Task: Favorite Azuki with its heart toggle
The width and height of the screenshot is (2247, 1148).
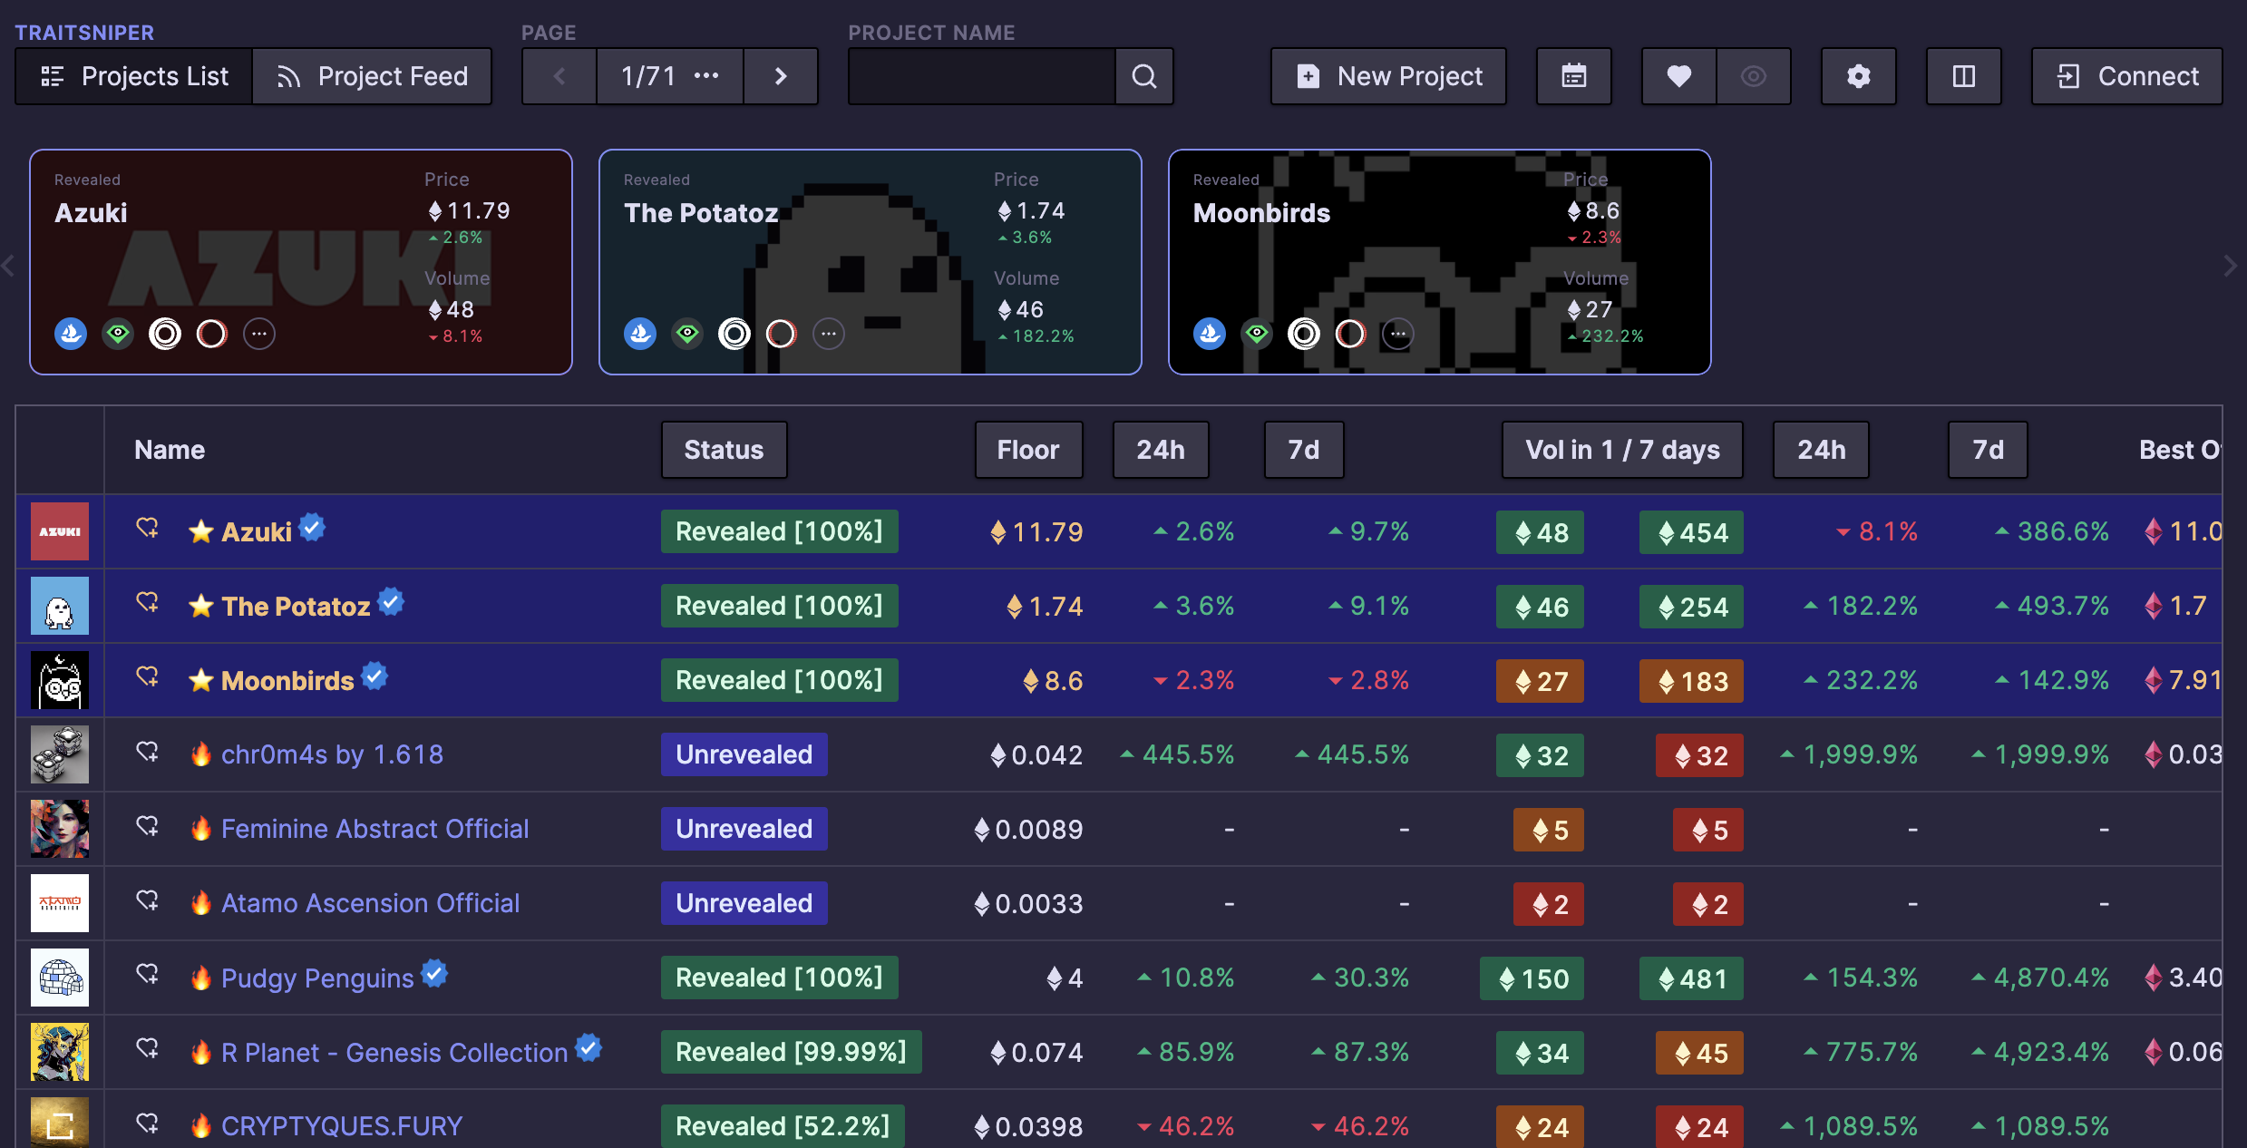Action: [147, 528]
